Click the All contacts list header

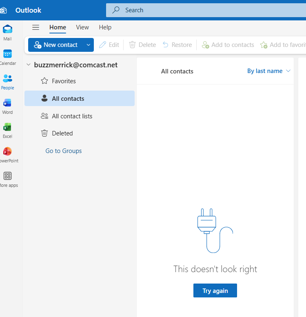(x=177, y=71)
